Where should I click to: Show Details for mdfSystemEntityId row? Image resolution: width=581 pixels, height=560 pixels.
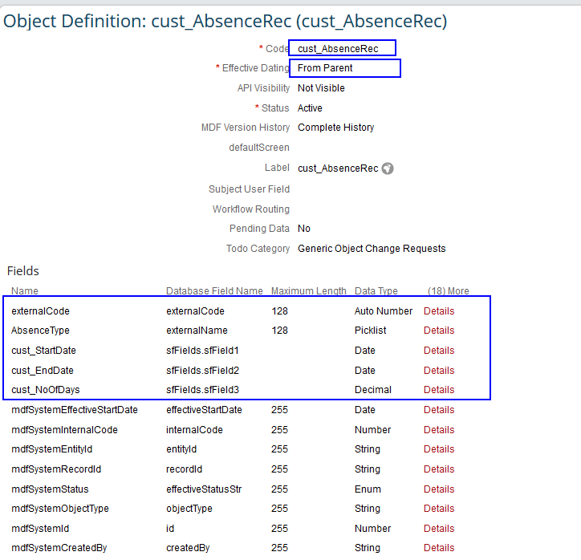(x=439, y=449)
